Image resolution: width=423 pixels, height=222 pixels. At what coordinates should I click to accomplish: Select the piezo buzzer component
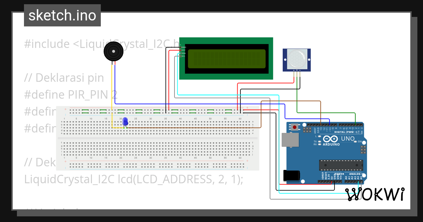coord(113,52)
